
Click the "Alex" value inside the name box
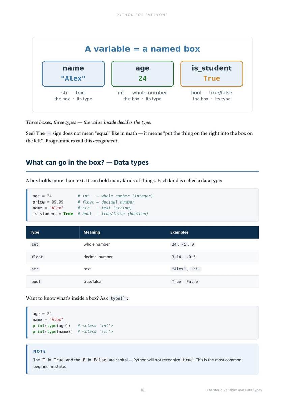point(73,78)
